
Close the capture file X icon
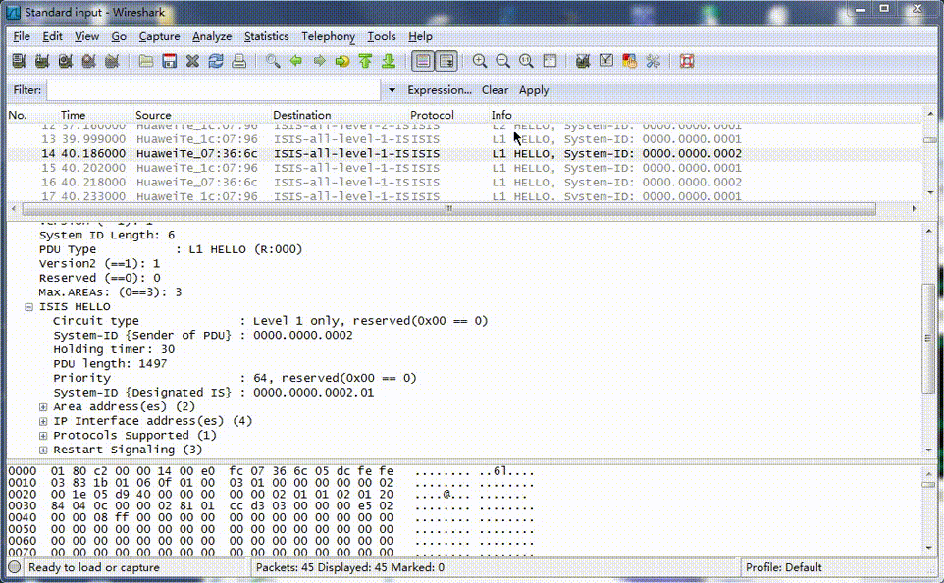coord(192,61)
